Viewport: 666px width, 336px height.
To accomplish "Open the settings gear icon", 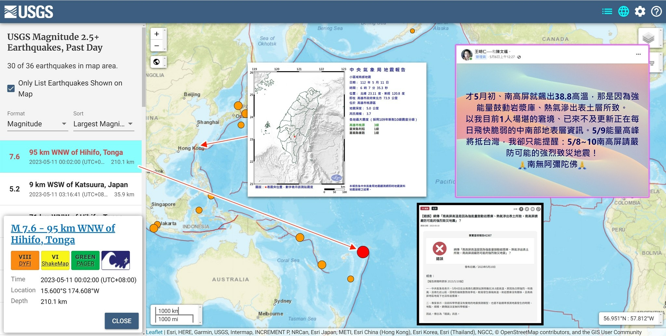I will [640, 12].
